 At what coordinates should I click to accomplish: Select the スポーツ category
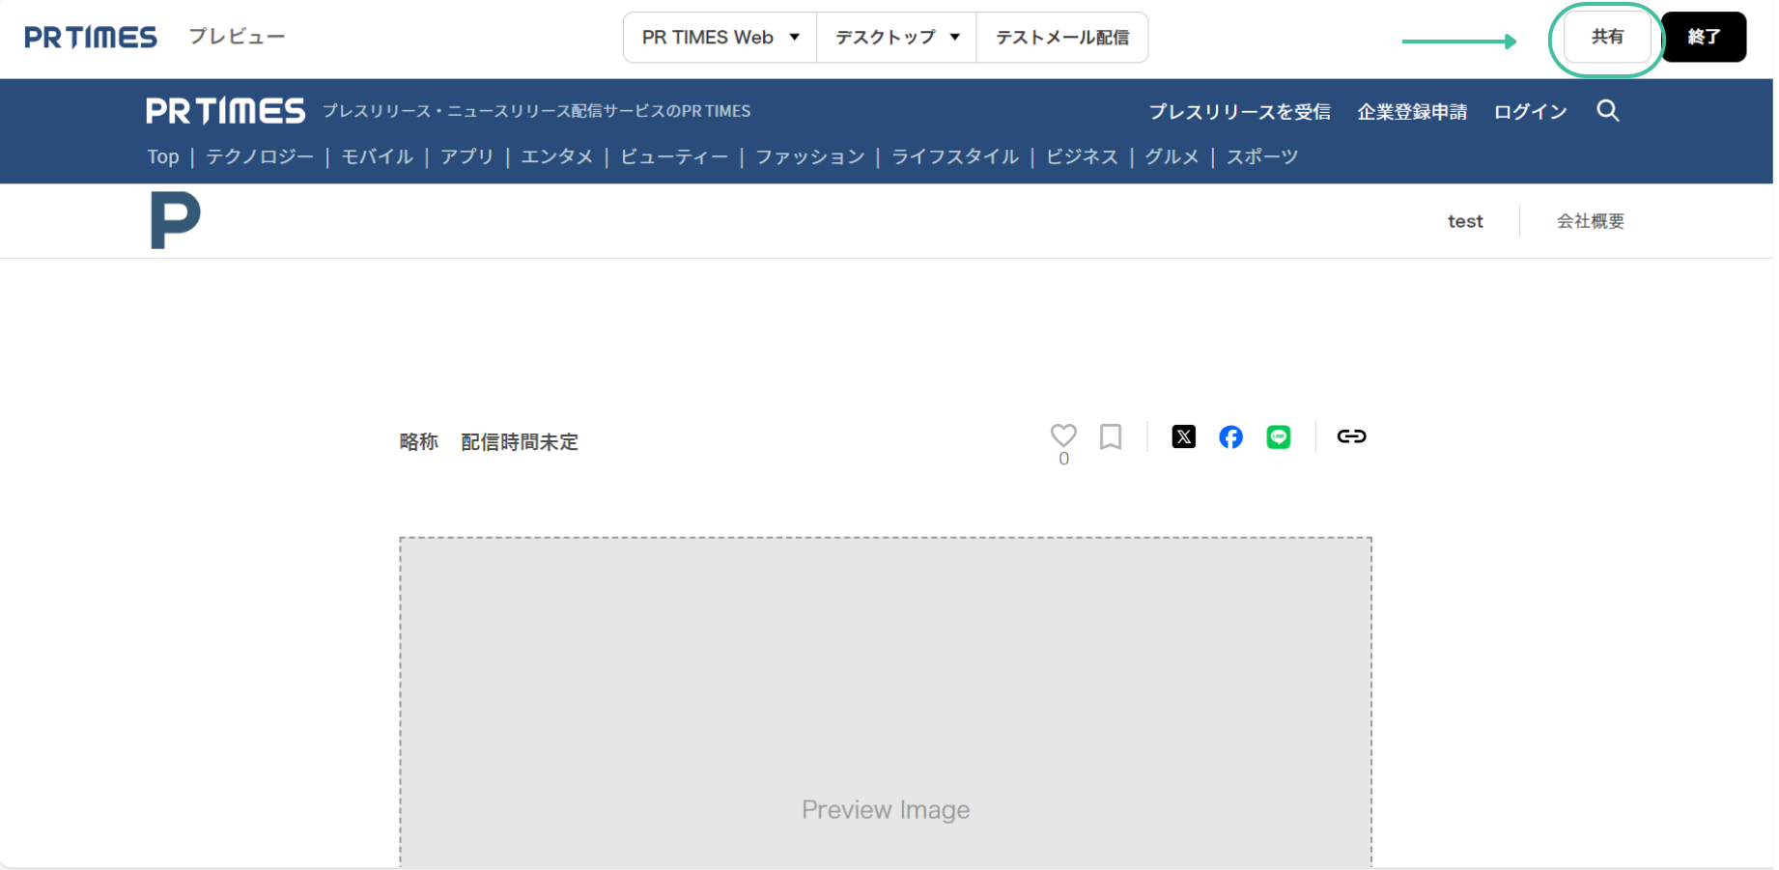tap(1261, 156)
